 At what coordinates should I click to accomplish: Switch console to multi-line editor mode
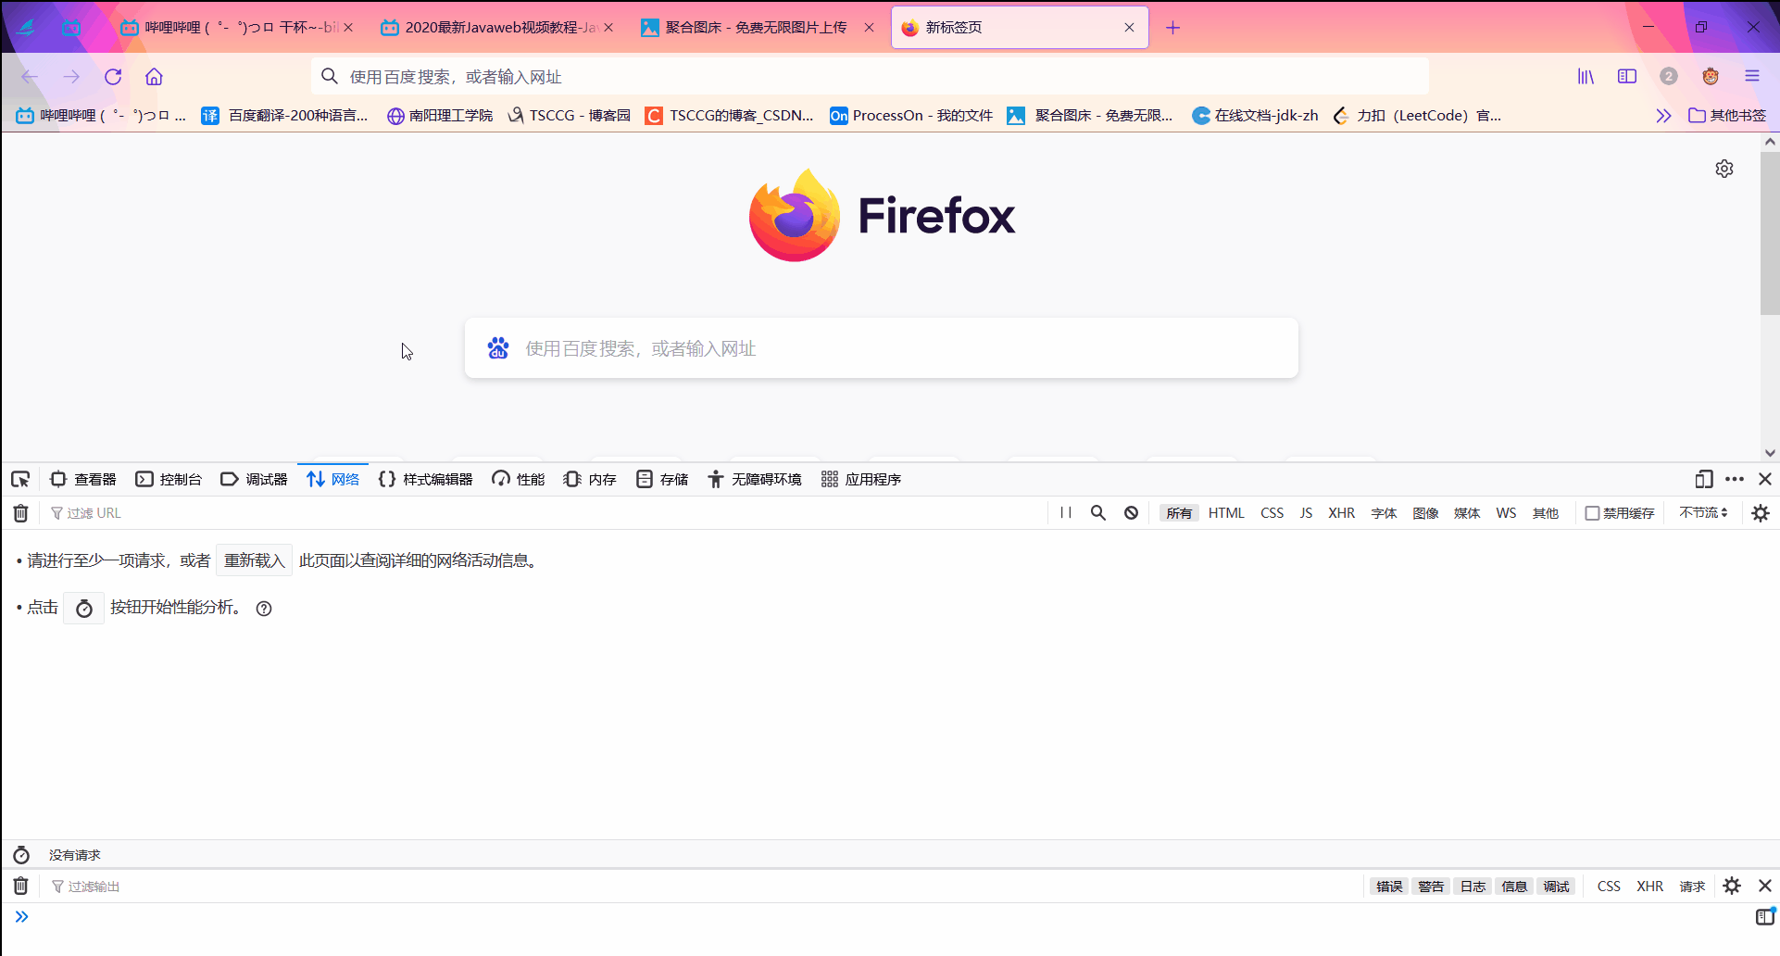coord(1765,917)
